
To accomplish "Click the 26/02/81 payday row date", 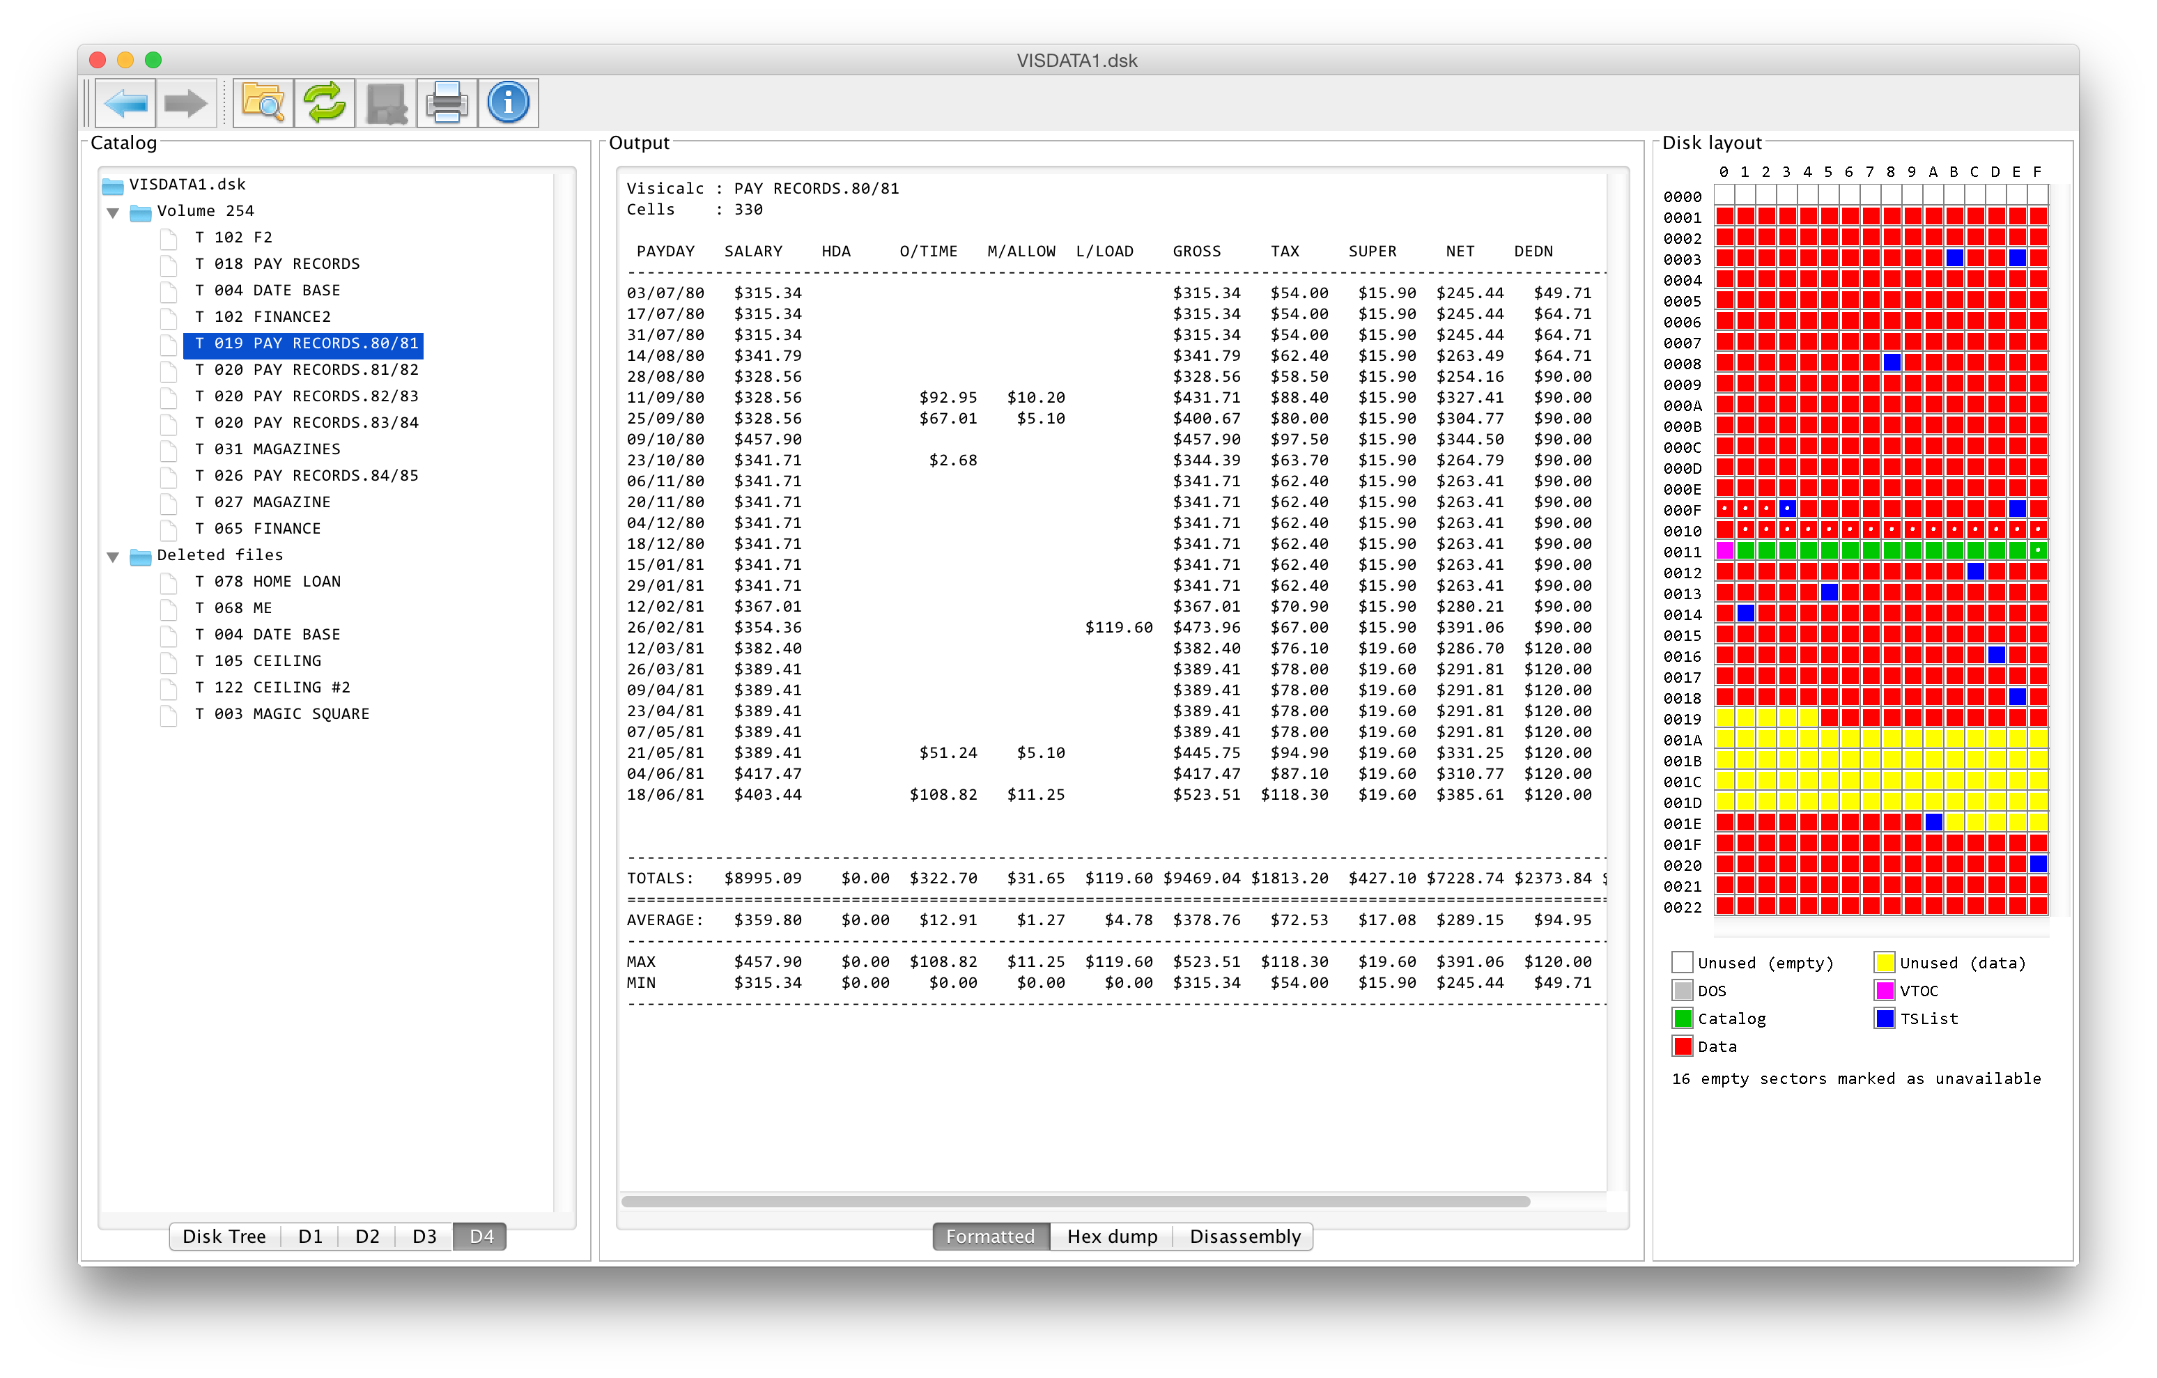I will (x=665, y=627).
